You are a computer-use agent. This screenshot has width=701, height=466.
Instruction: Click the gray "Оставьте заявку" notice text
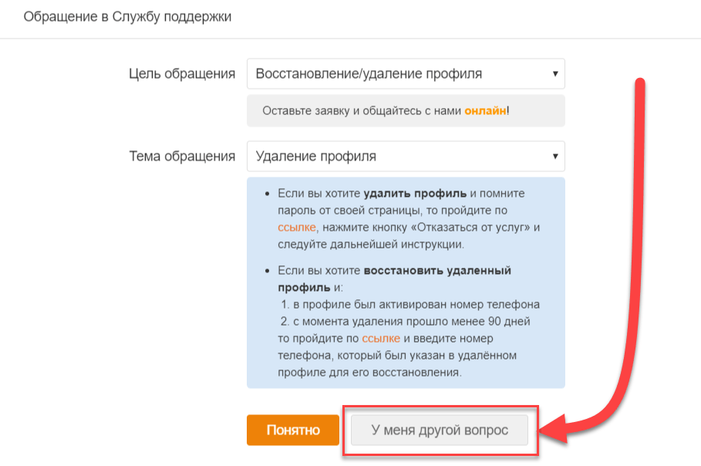tap(362, 110)
